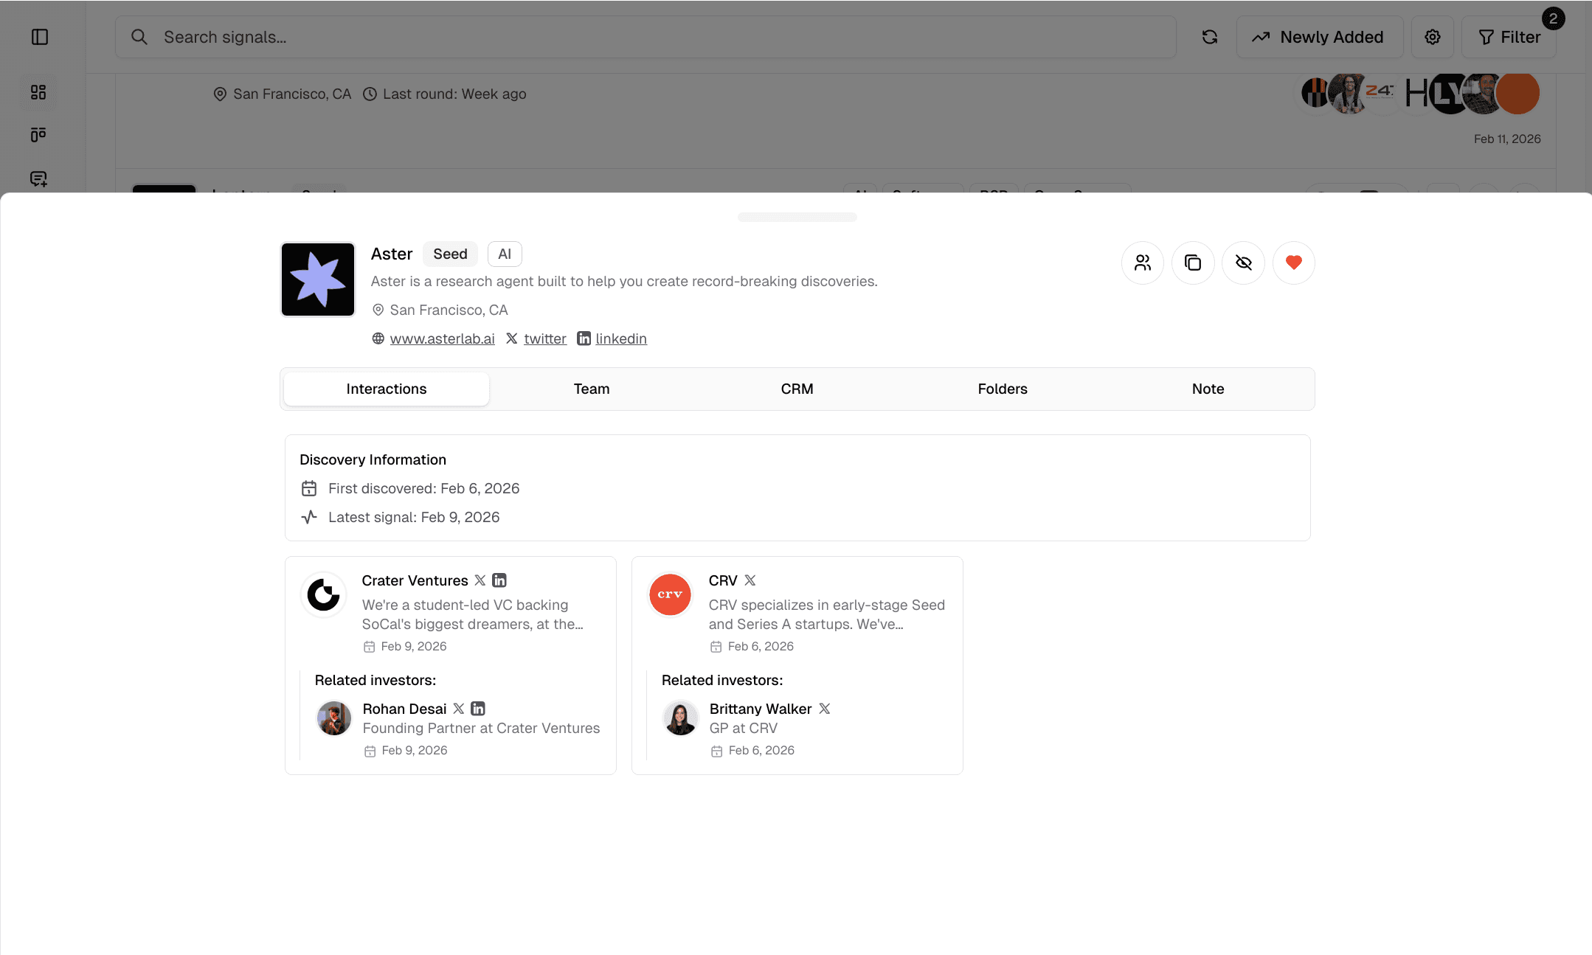Open Rohan Desai's LinkedIn icon
This screenshot has width=1592, height=955.
click(x=478, y=709)
